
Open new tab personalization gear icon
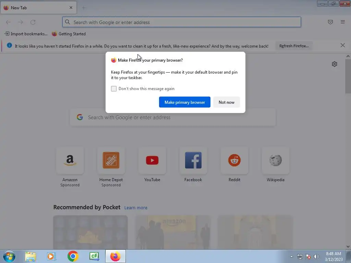coord(335,64)
